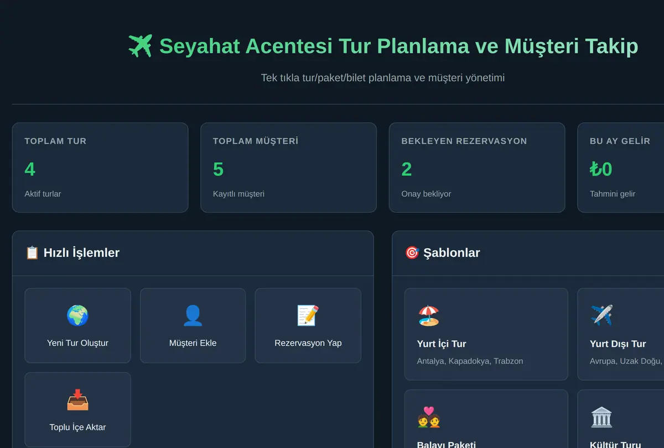Image resolution: width=664 pixels, height=448 pixels.
Task: Select the Yurt İçi Tur template title
Action: pos(442,344)
